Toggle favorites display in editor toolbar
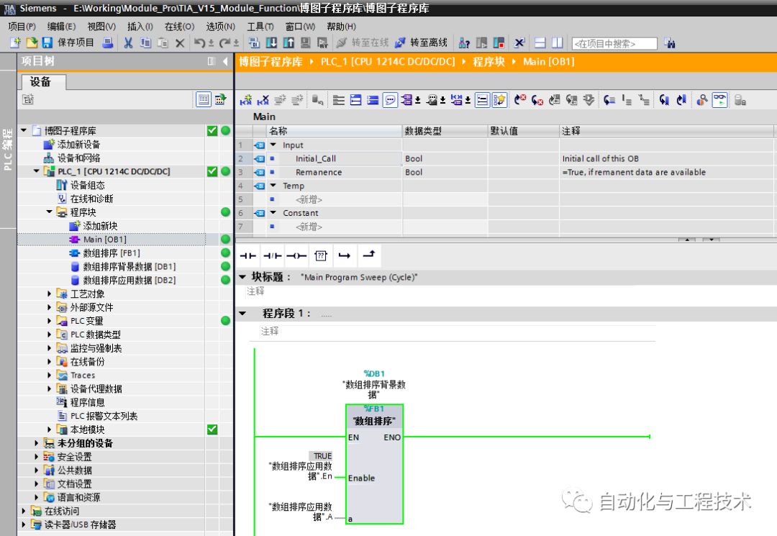This screenshot has width=777, height=536. pos(499,100)
